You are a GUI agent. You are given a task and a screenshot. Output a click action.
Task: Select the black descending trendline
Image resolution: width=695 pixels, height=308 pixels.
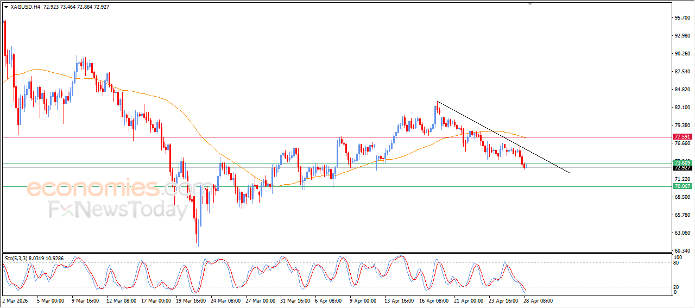coord(503,137)
